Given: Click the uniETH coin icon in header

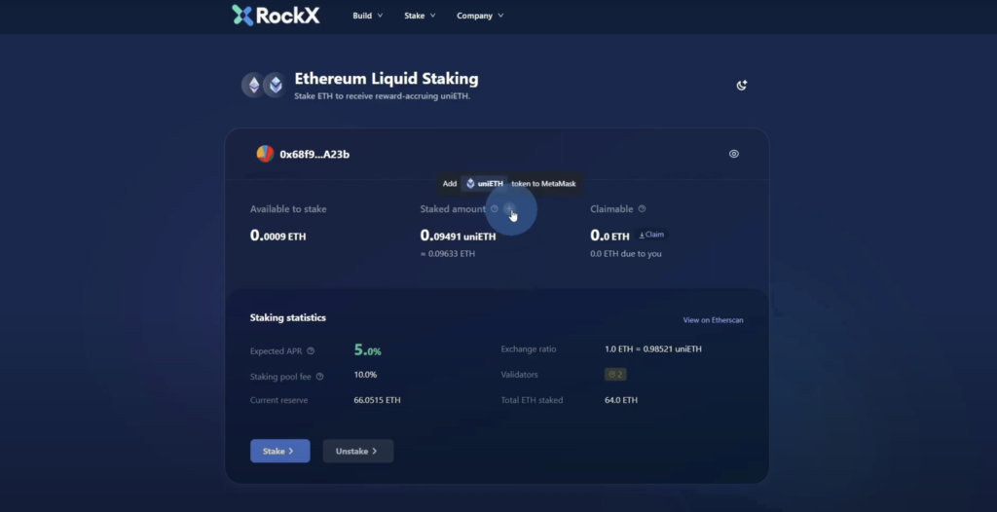Looking at the screenshot, I should click(276, 86).
